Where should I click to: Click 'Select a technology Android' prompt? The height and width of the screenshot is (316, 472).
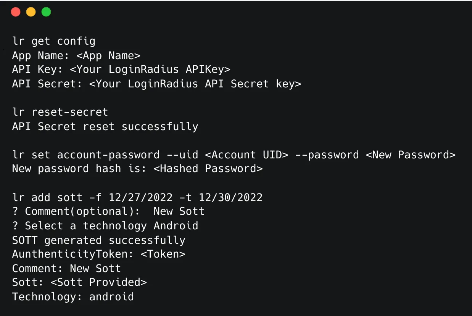[105, 226]
